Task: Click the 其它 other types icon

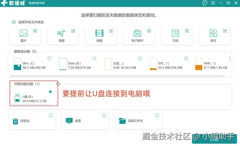Action: coord(213,33)
